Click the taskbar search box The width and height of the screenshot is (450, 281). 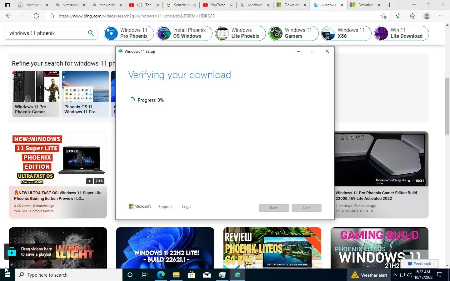coord(69,275)
